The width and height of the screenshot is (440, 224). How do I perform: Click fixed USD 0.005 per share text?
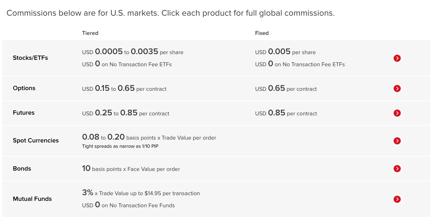click(x=285, y=52)
